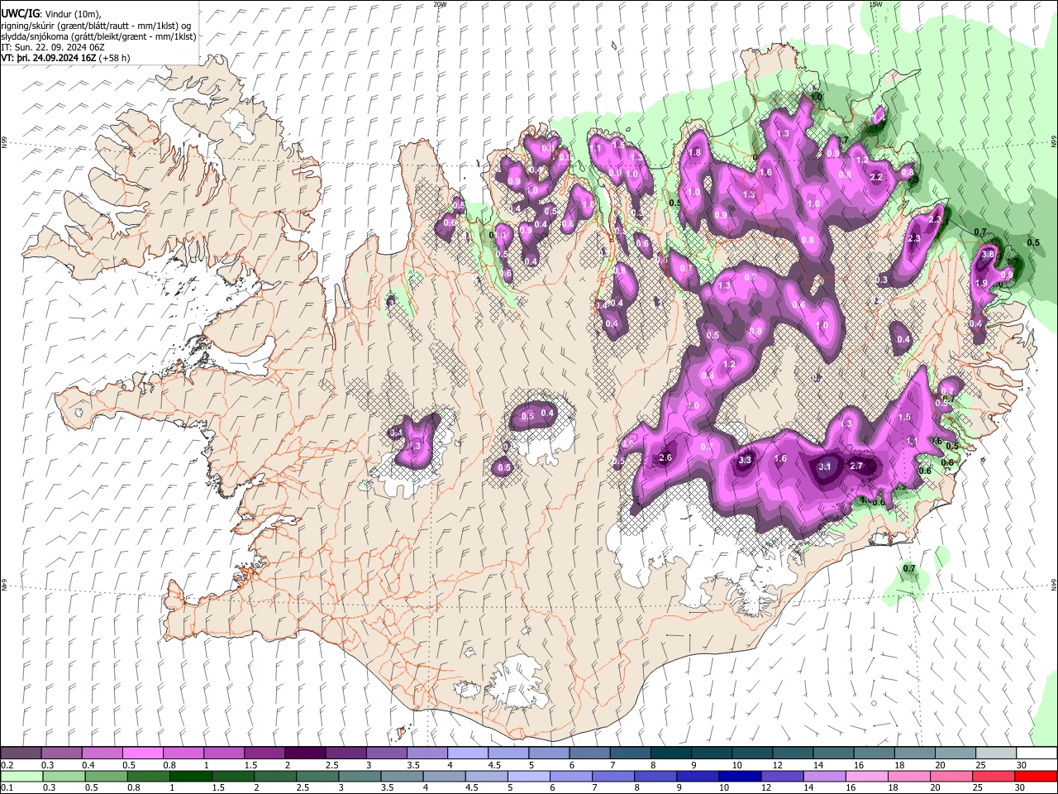Click the 1.8 snowfall value on the map
Viewport: 1058px width, 794px height.
(695, 152)
